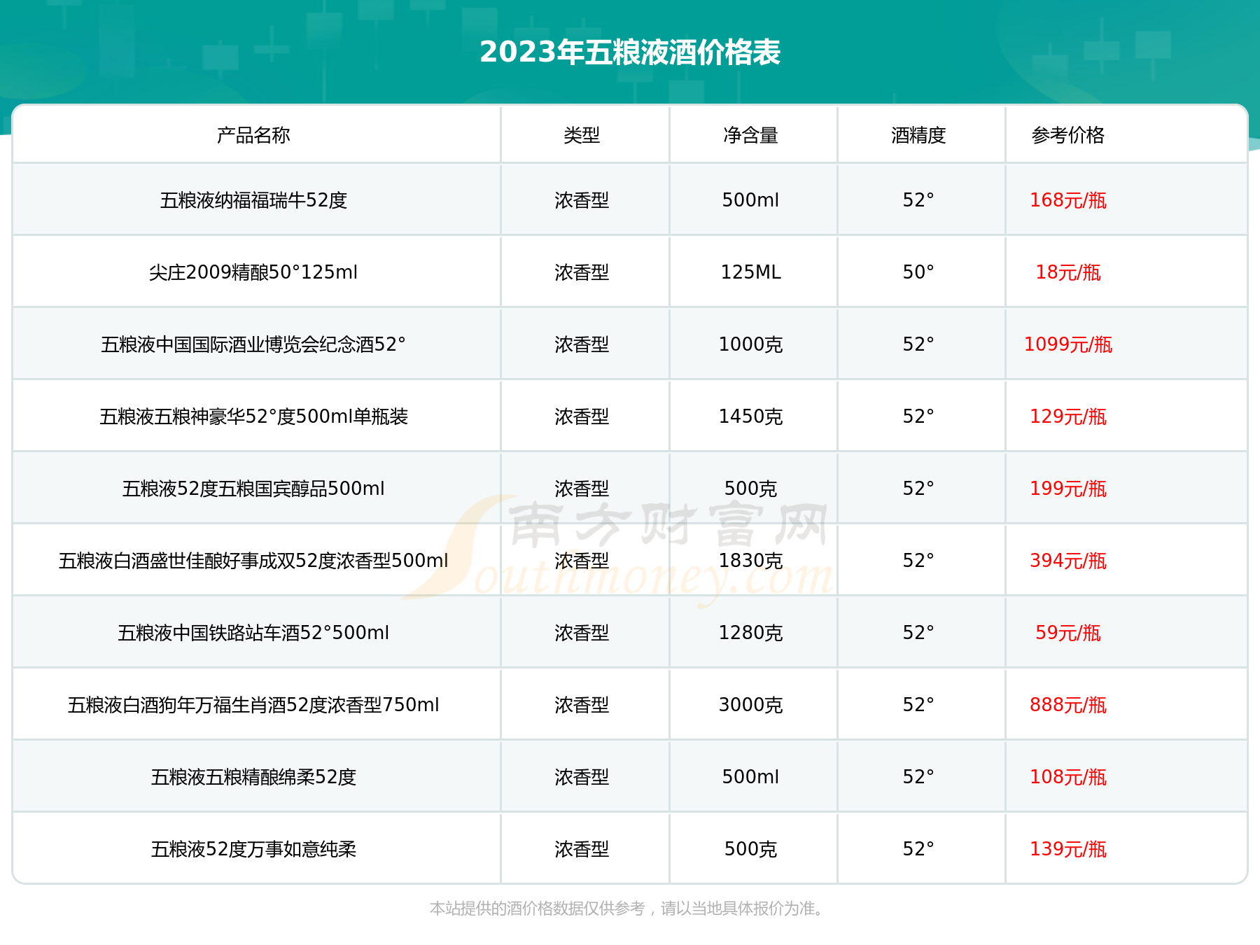Viewport: 1260px width, 945px height.
Task: Click price 59元/瓶
Action: pos(1067,633)
